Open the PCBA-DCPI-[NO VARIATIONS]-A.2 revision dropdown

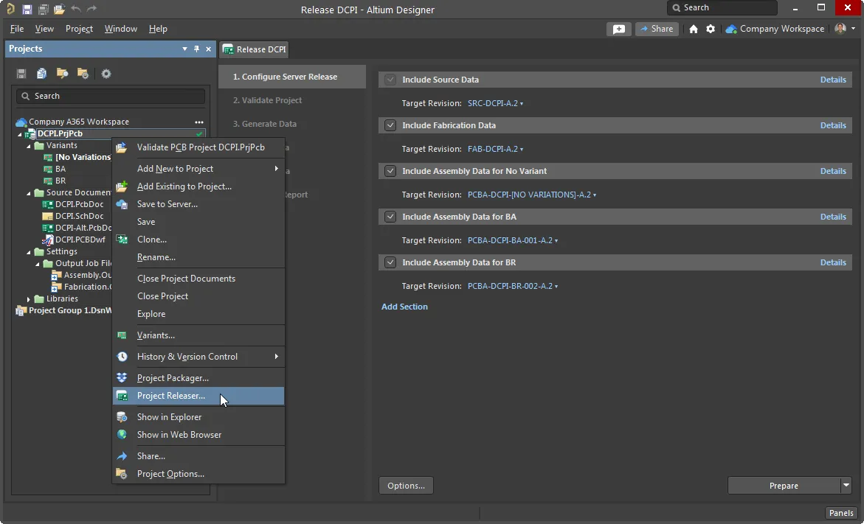click(532, 195)
